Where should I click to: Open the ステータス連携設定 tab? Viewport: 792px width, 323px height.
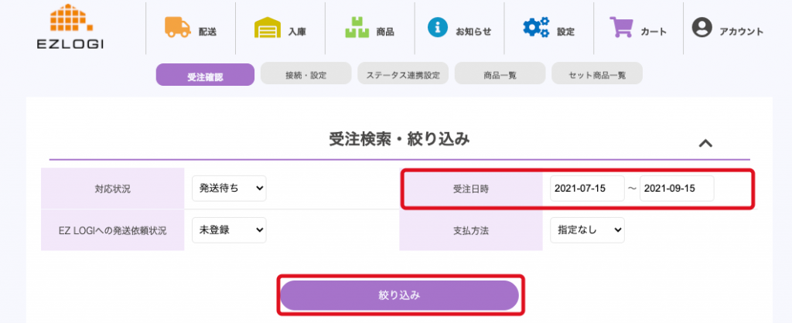(403, 74)
